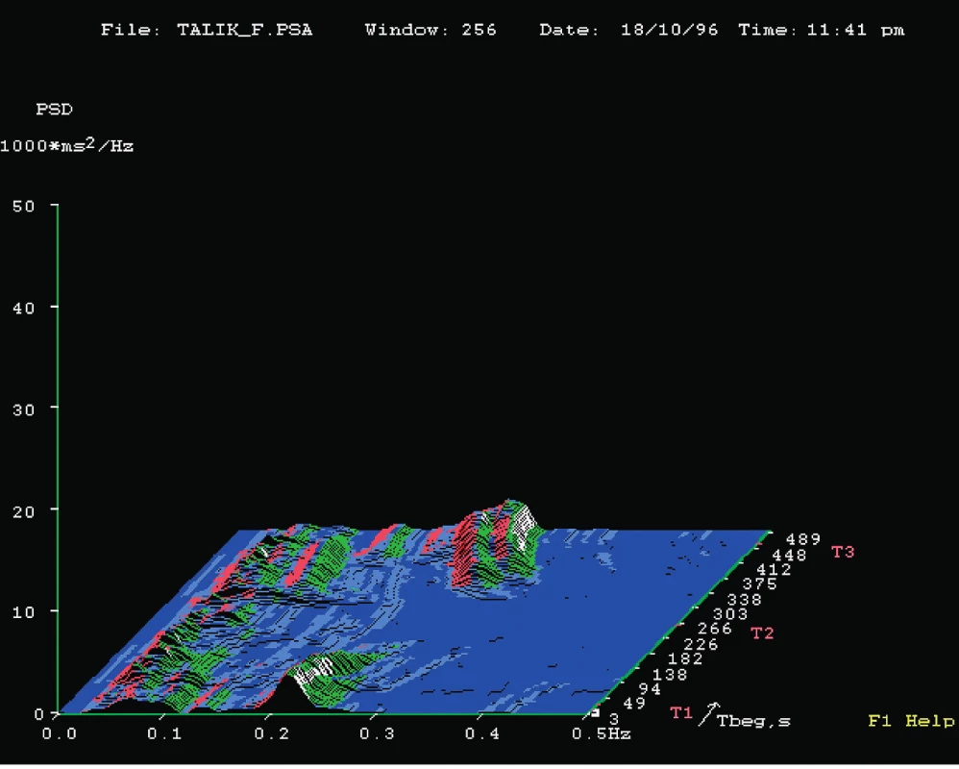Click the 266 time axis value

click(x=715, y=629)
